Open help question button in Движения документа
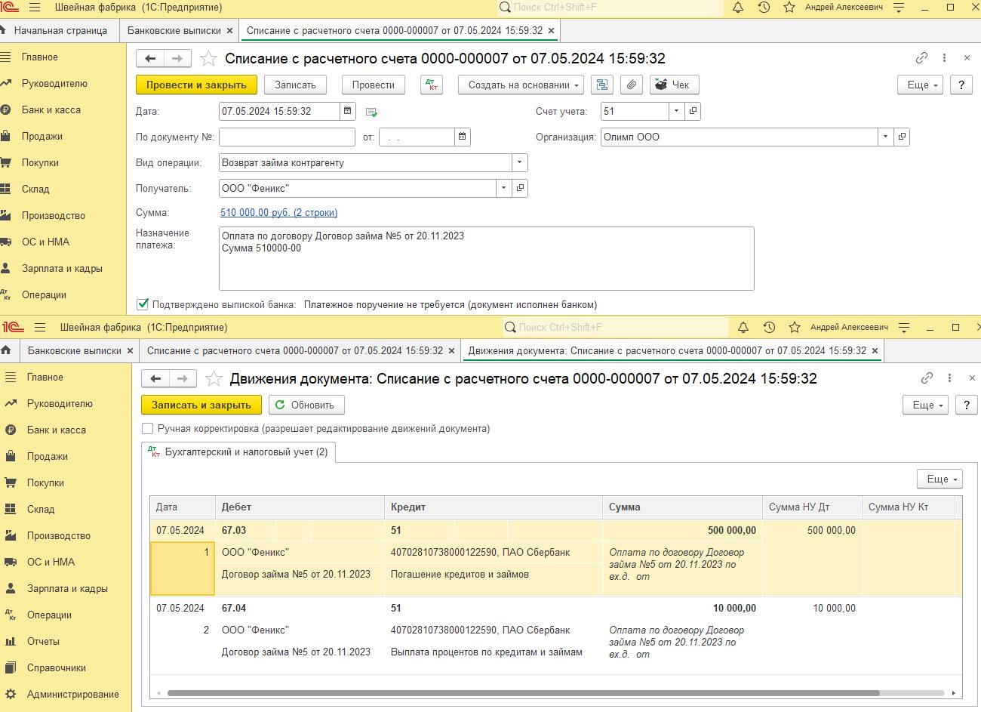981x712 pixels. [x=966, y=405]
